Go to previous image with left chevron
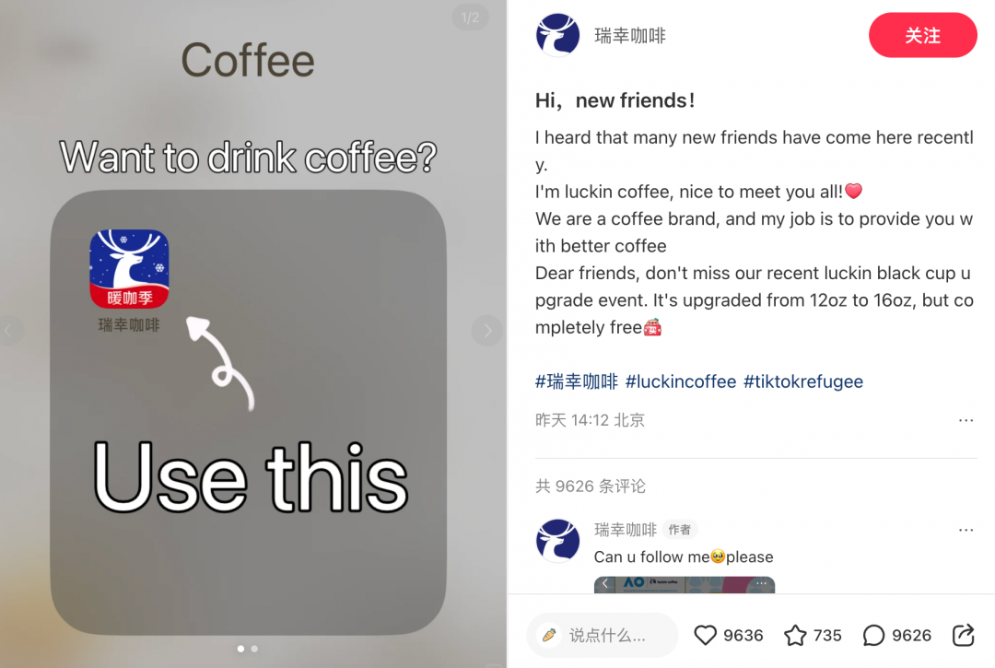This screenshot has height=668, width=995. tap(8, 331)
